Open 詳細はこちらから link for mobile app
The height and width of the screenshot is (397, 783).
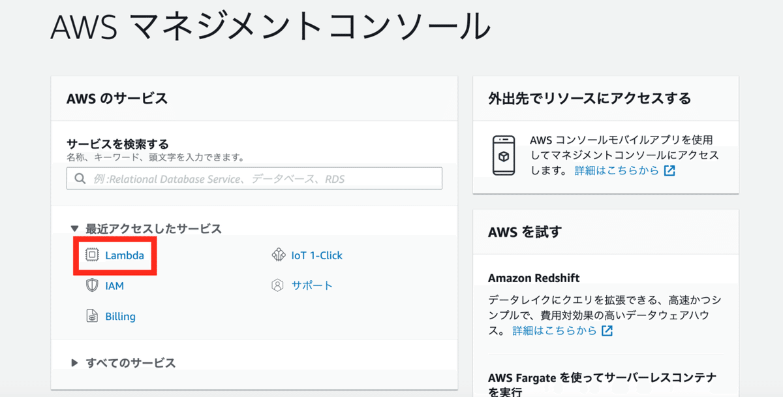pos(615,170)
